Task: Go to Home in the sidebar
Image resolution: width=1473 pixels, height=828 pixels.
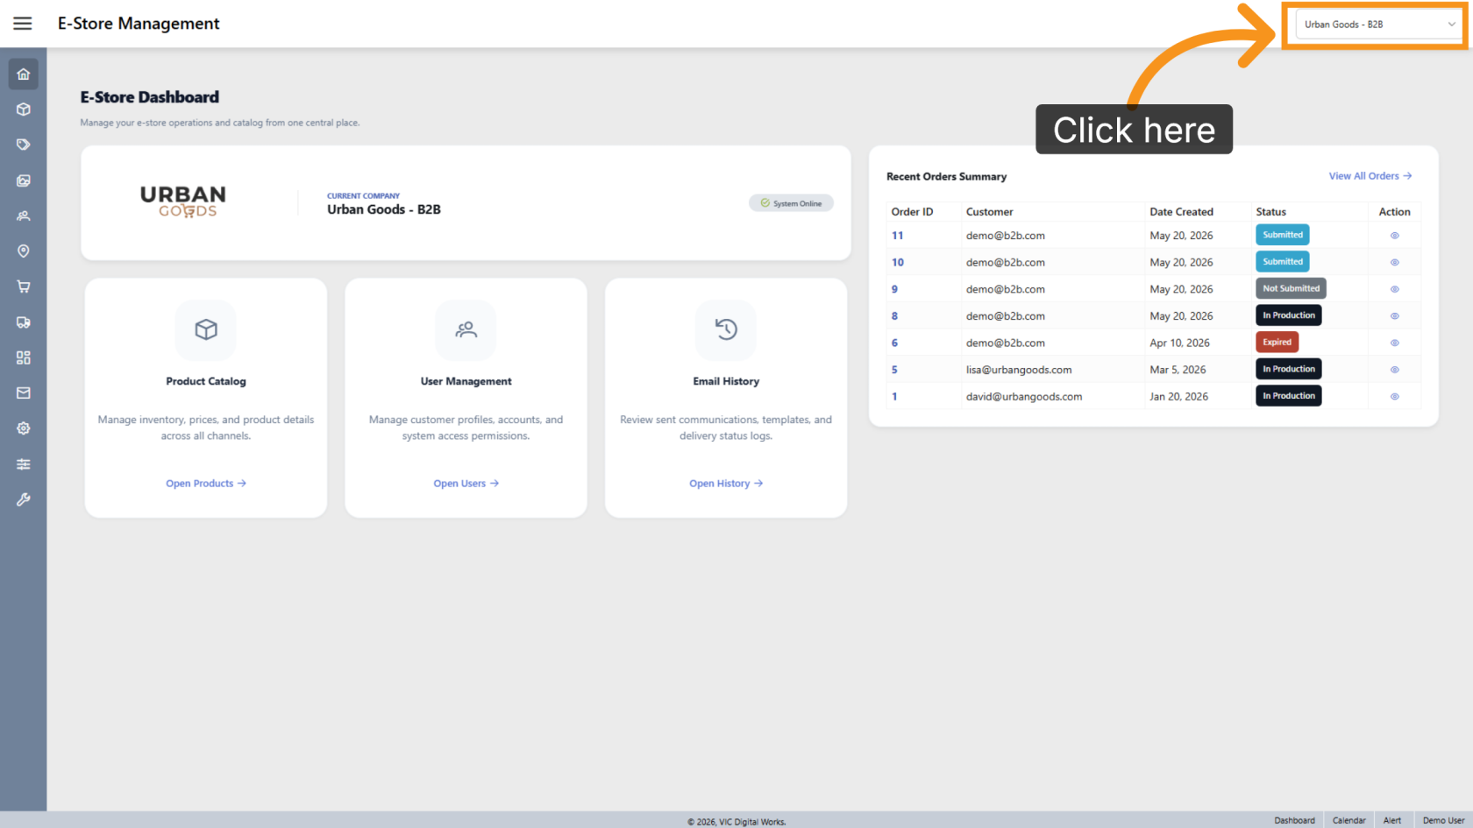Action: tap(24, 74)
